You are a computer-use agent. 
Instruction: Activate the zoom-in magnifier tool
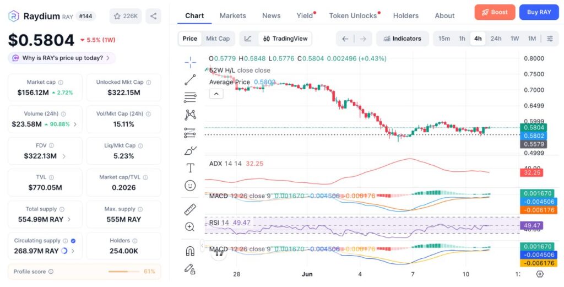coord(190,227)
